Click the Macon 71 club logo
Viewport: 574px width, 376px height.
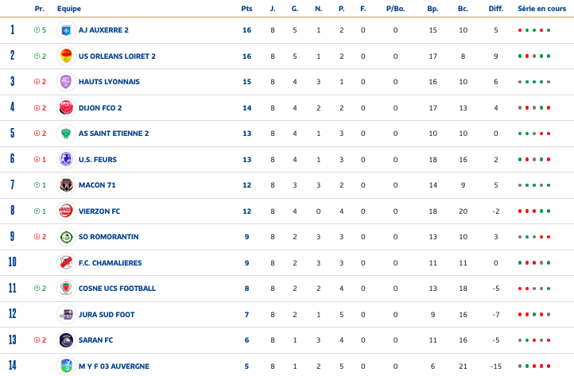point(66,185)
